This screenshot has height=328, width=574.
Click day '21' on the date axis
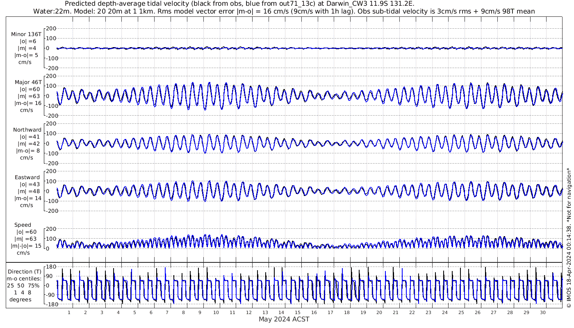(396, 312)
